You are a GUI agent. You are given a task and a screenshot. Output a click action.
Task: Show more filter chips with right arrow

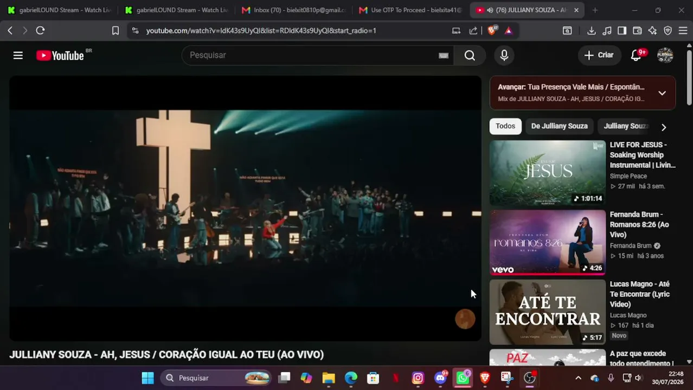pyautogui.click(x=663, y=127)
